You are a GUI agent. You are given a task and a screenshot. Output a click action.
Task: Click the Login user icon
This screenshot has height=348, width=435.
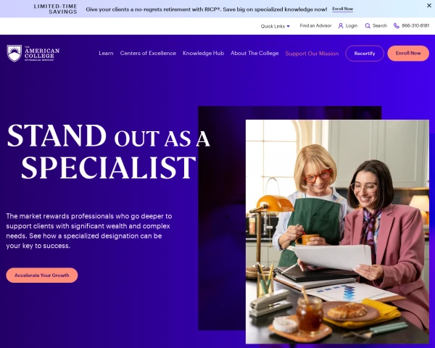[x=341, y=26]
